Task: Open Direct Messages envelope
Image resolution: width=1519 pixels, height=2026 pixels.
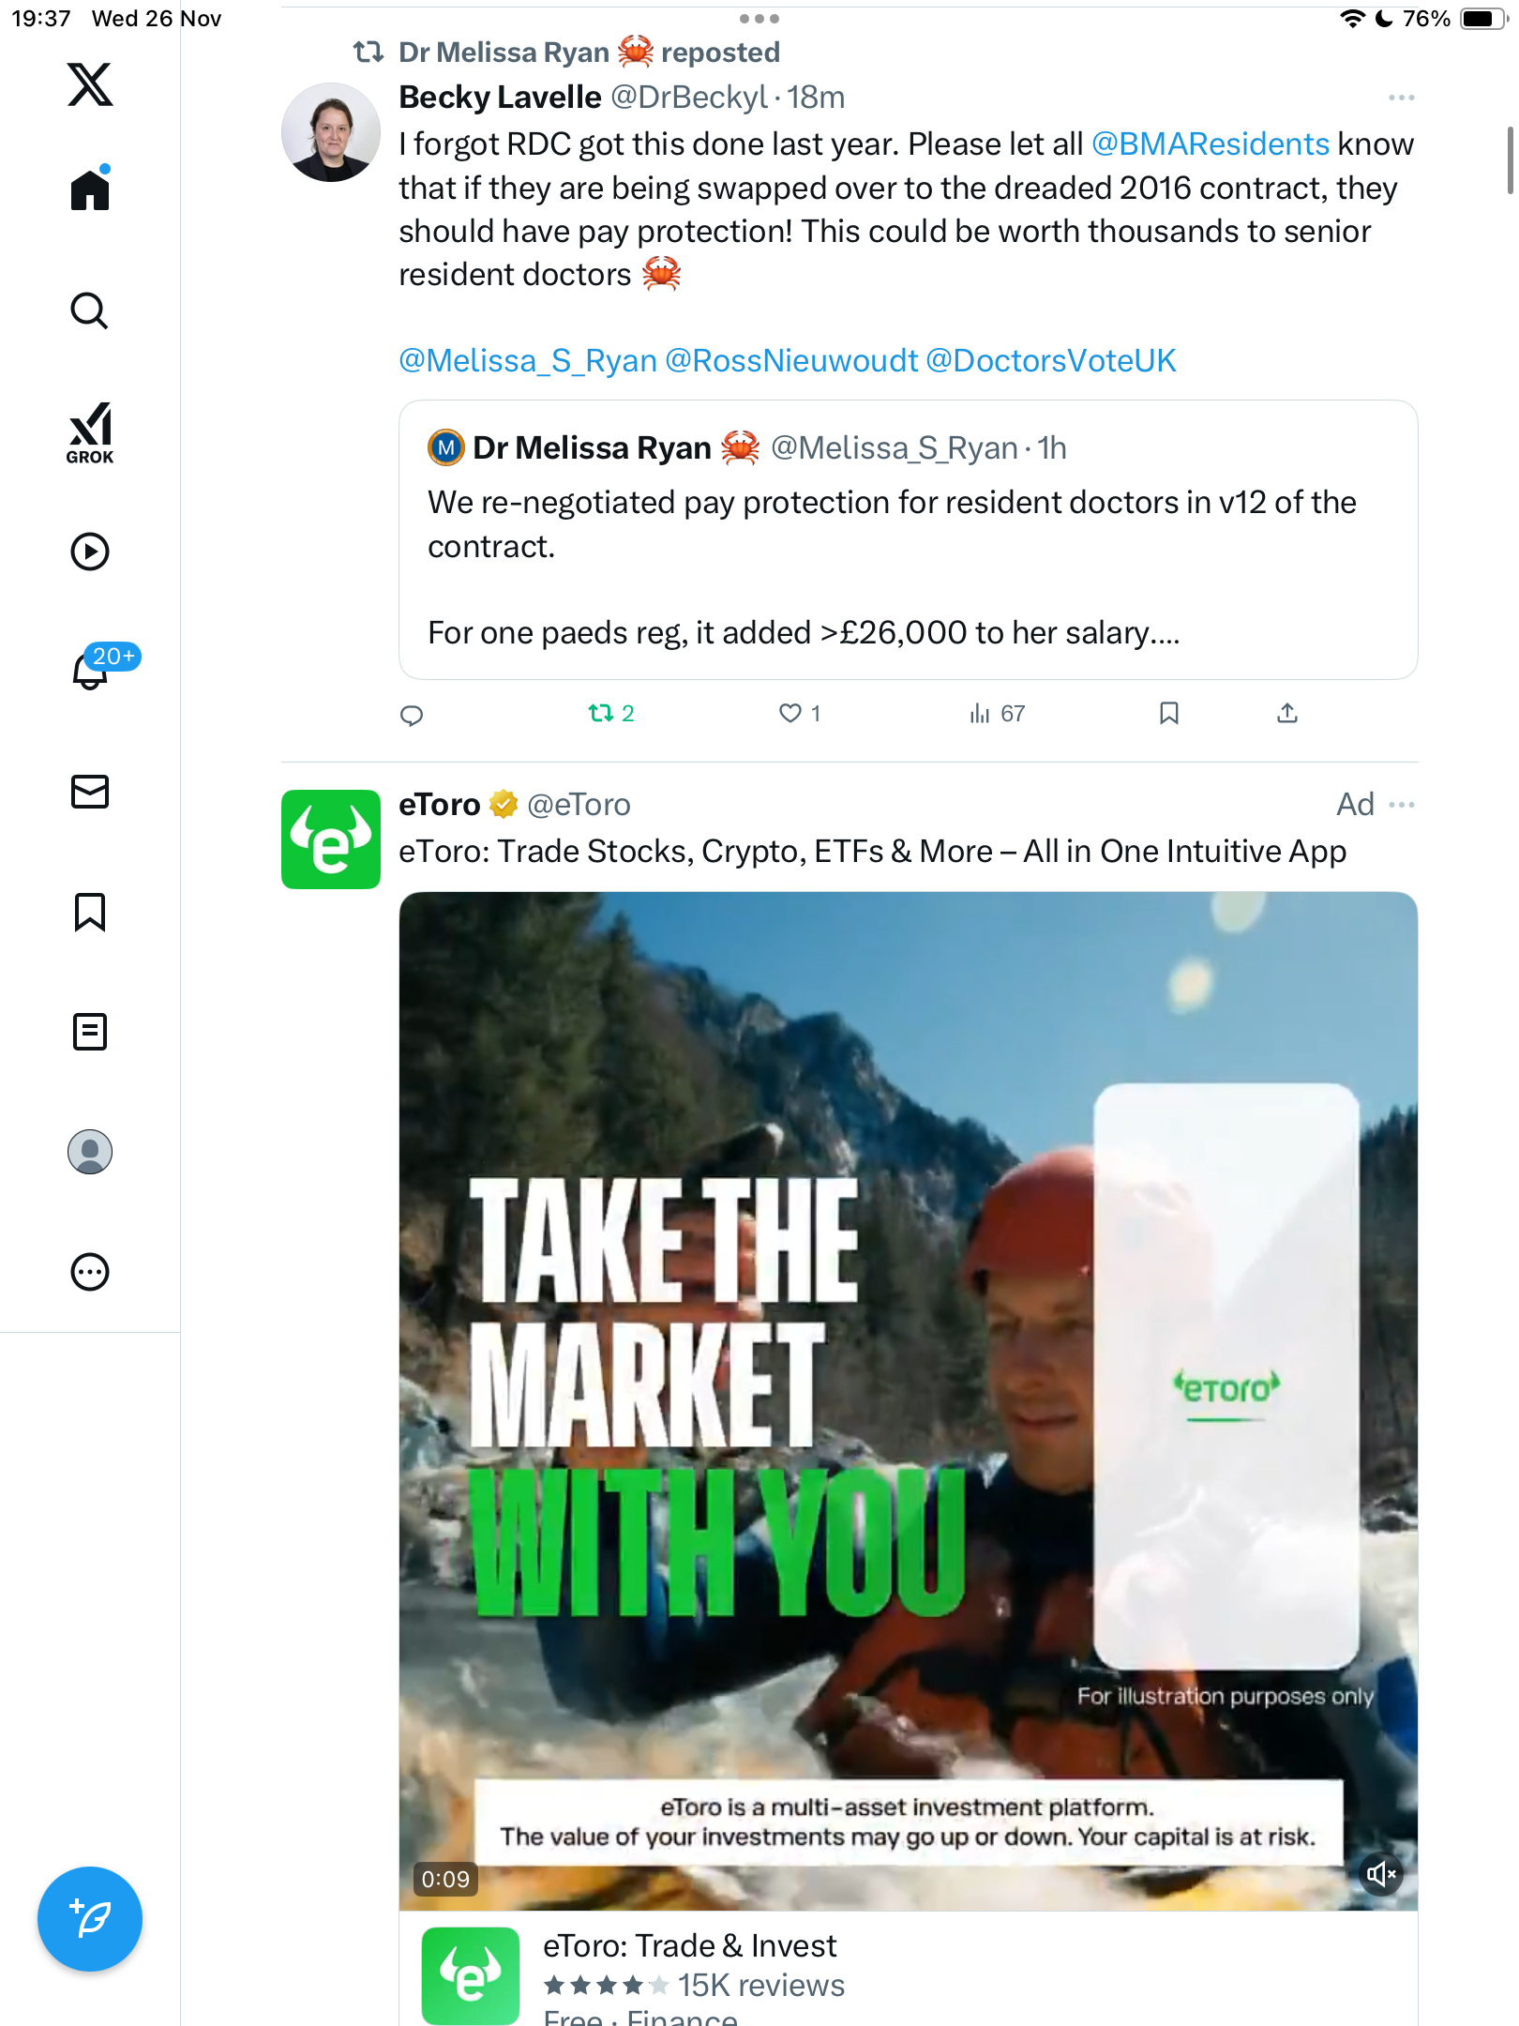Action: (x=90, y=792)
